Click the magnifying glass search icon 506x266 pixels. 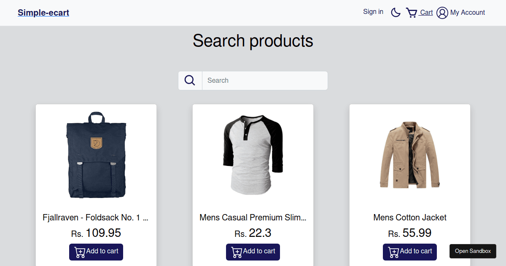click(x=190, y=81)
